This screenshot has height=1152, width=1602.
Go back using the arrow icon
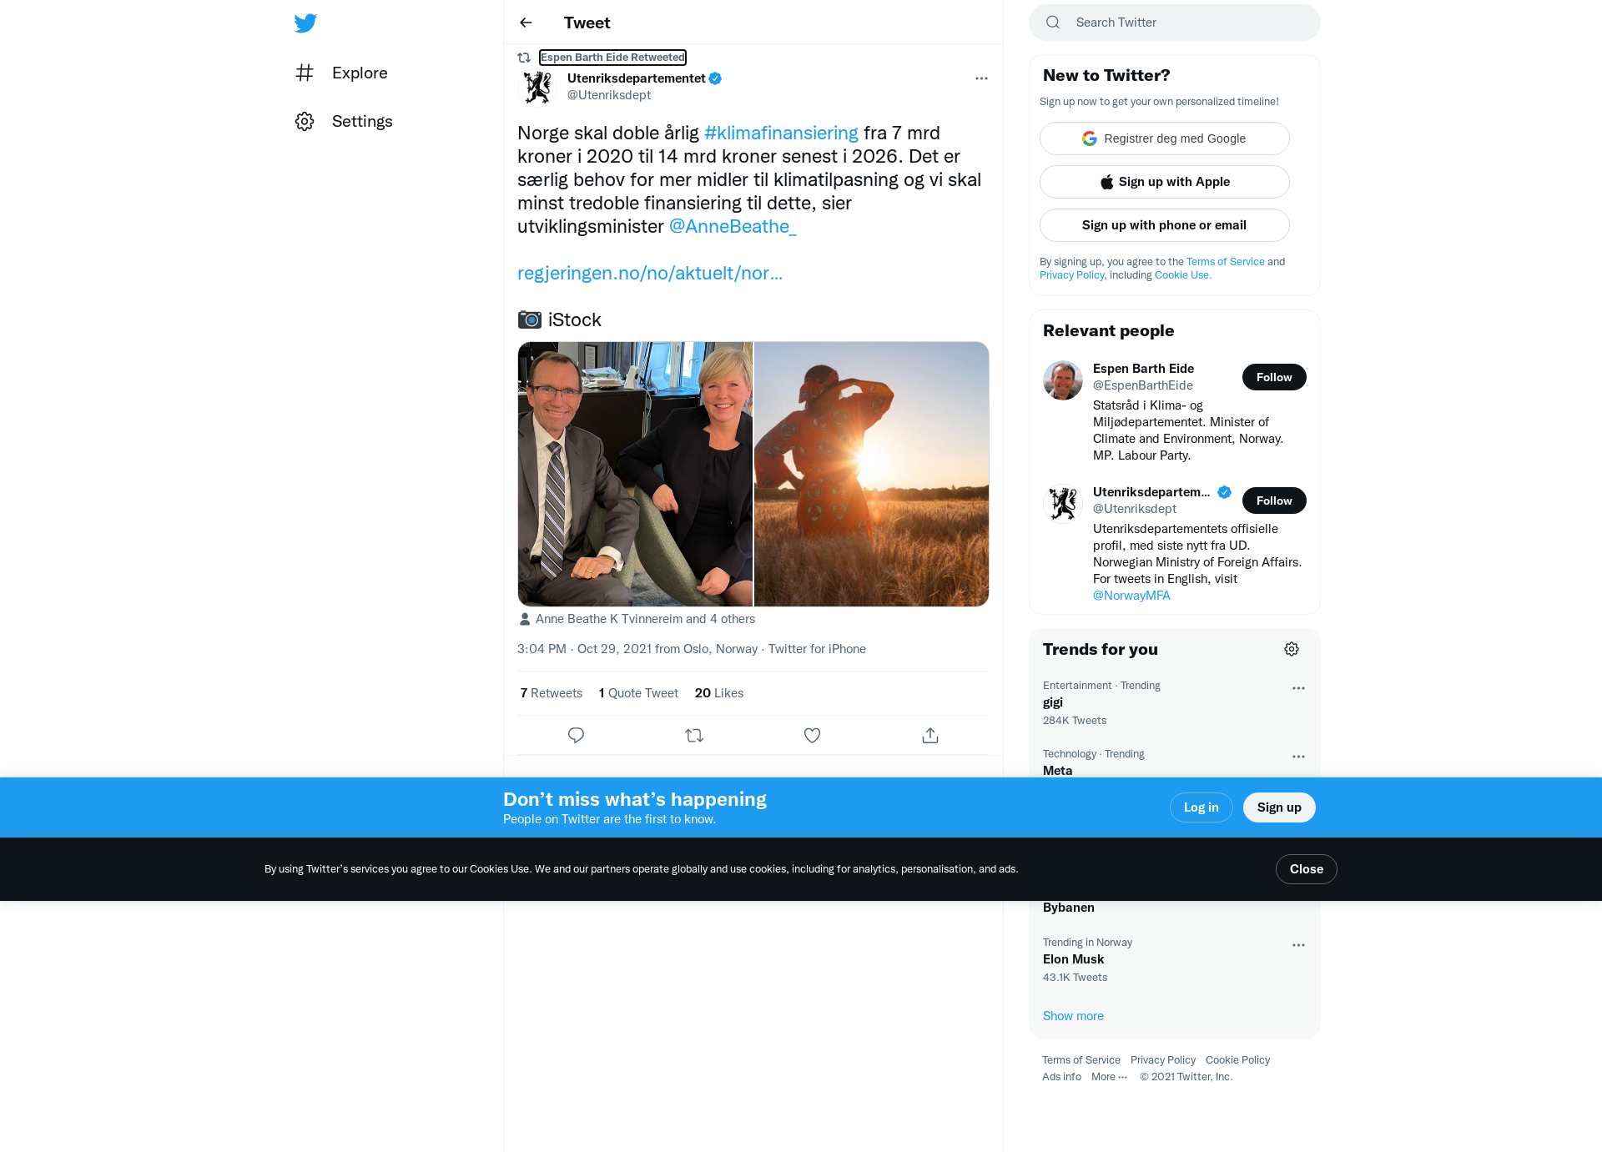pos(526,23)
